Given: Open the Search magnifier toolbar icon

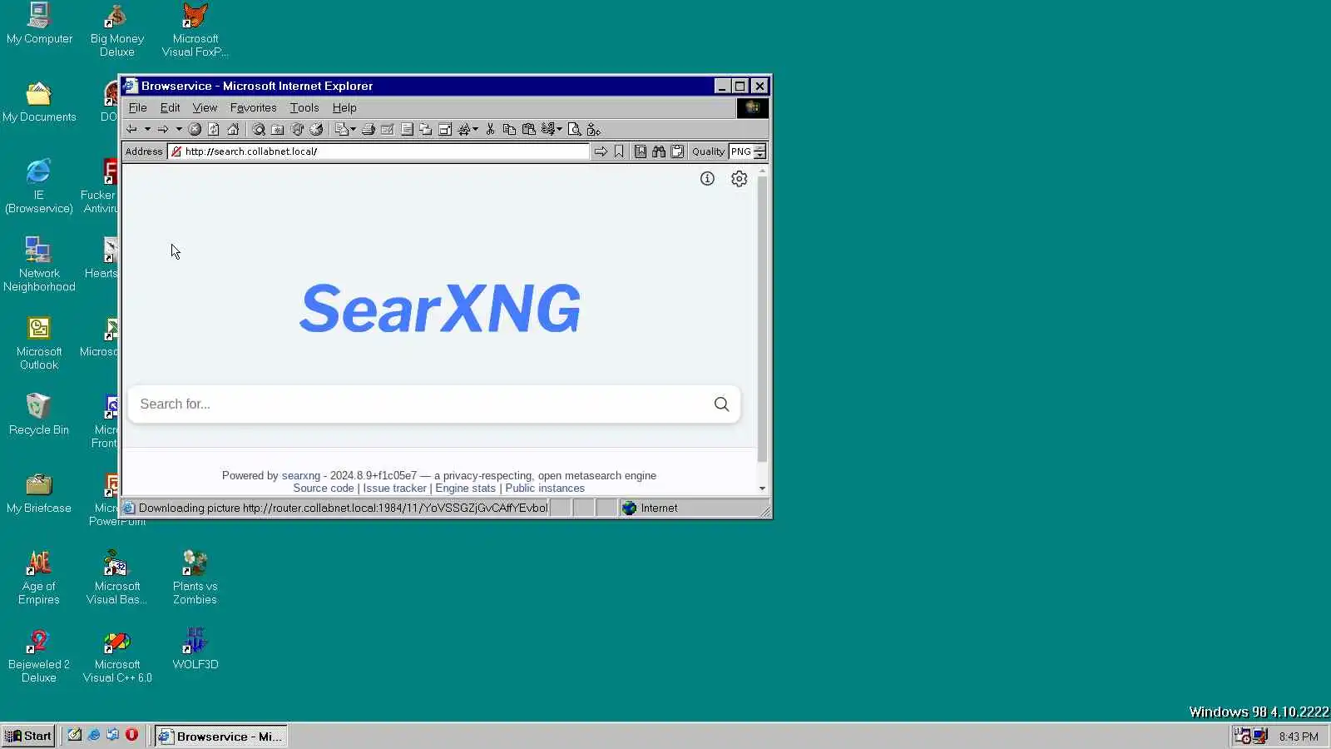Looking at the screenshot, I should tap(259, 129).
